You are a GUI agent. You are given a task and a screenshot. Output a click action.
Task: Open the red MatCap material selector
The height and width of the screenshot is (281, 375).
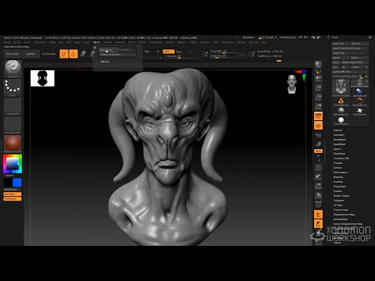12,144
